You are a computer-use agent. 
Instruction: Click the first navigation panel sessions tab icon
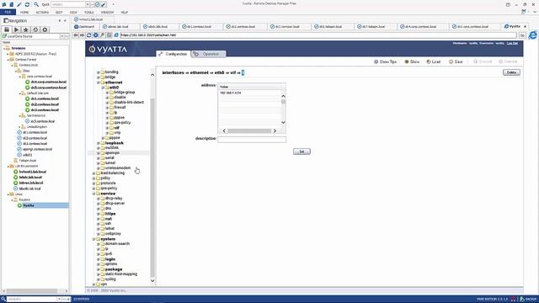click(x=7, y=30)
